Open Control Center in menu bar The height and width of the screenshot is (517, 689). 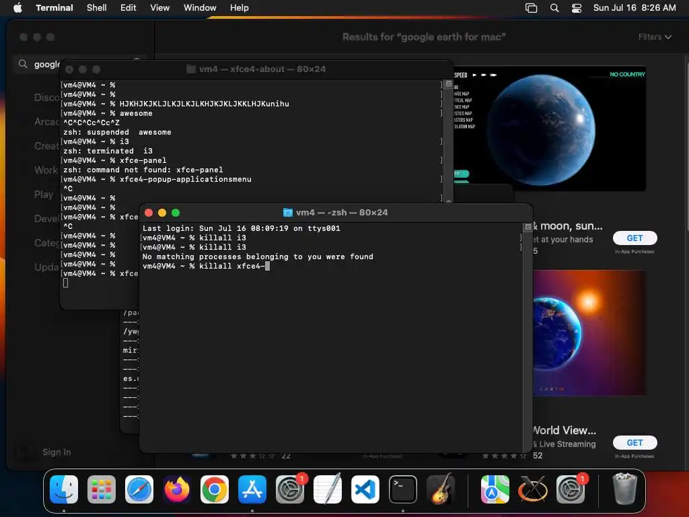[577, 8]
